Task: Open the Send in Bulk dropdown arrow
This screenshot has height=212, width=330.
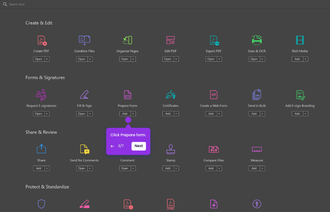Action: (x=262, y=114)
